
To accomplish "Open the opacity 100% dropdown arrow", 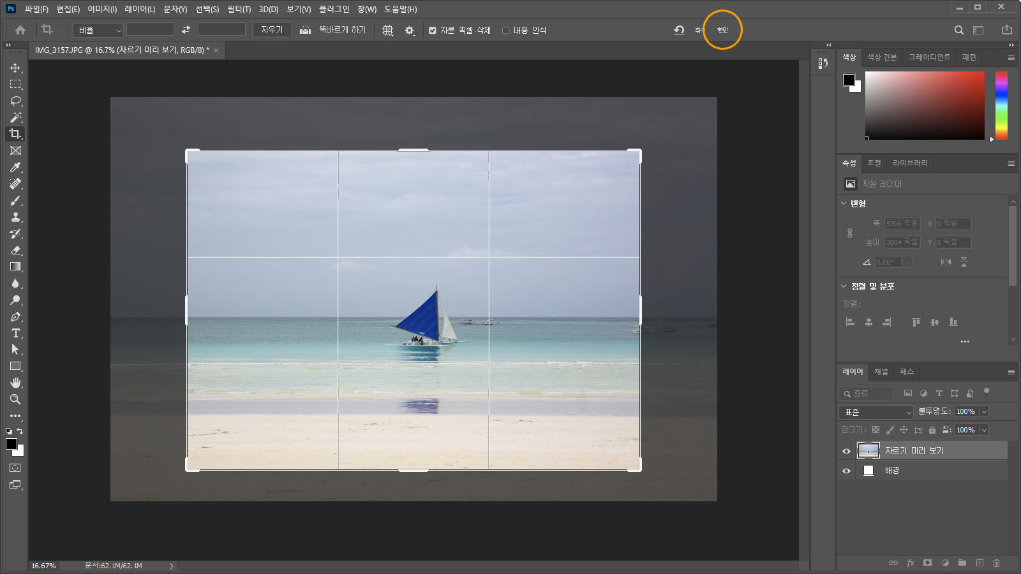I will 984,411.
